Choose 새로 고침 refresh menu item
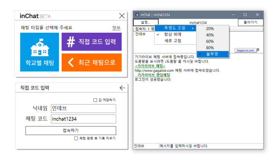Screen dimensions: 276x164 click(175, 41)
